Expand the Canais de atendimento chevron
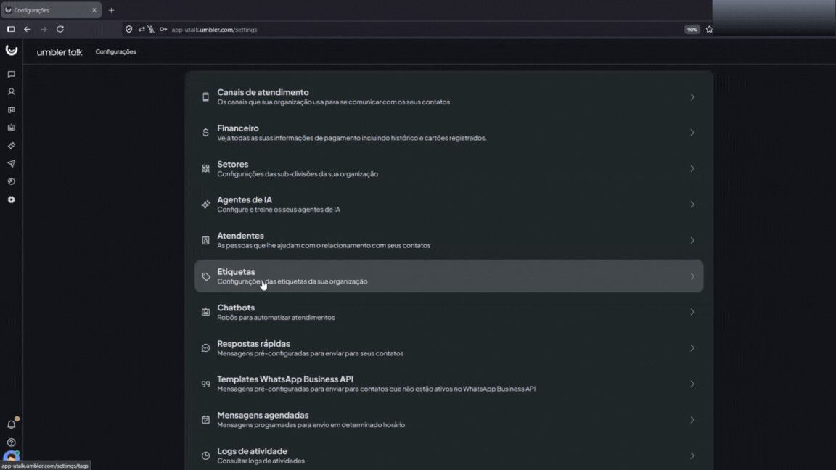836x470 pixels. [692, 97]
